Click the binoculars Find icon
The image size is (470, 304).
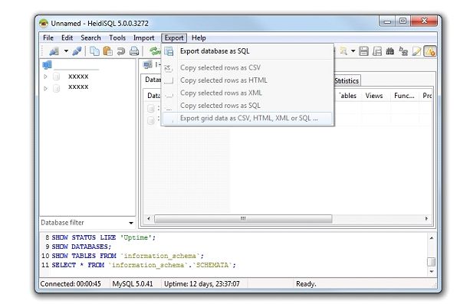coord(390,51)
